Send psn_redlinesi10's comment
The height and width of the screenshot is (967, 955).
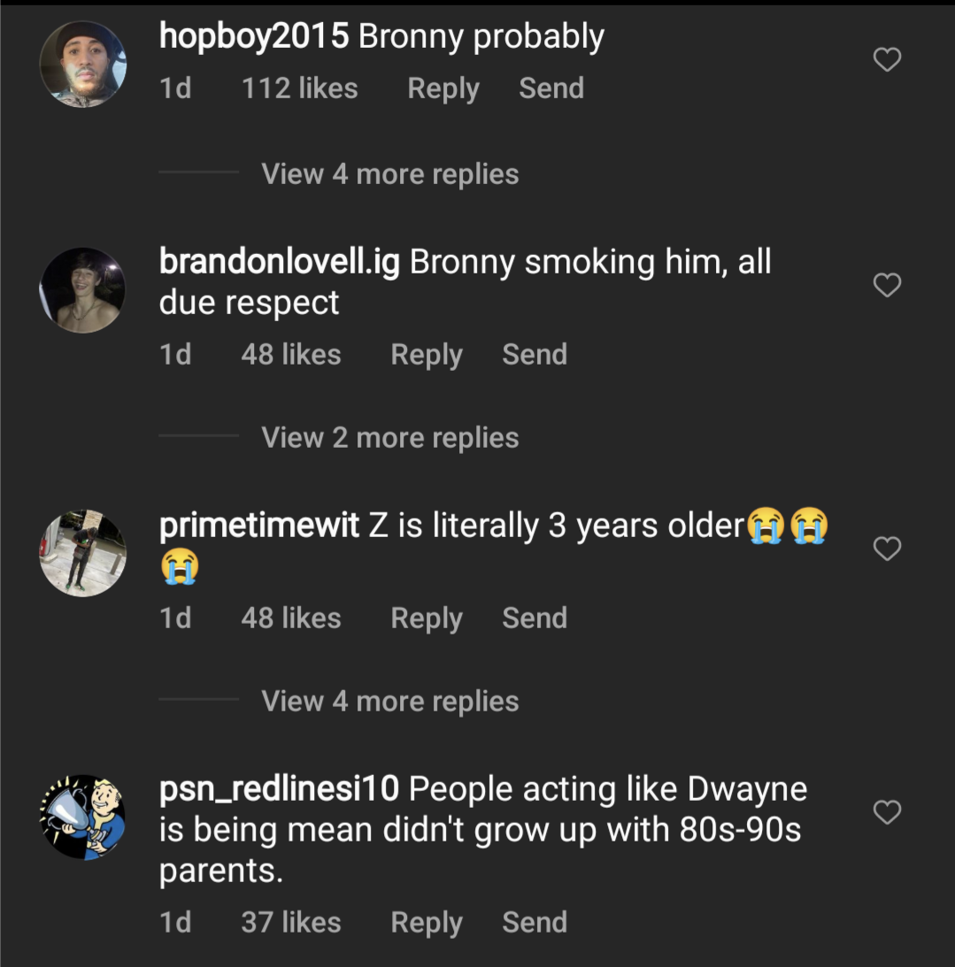point(534,923)
